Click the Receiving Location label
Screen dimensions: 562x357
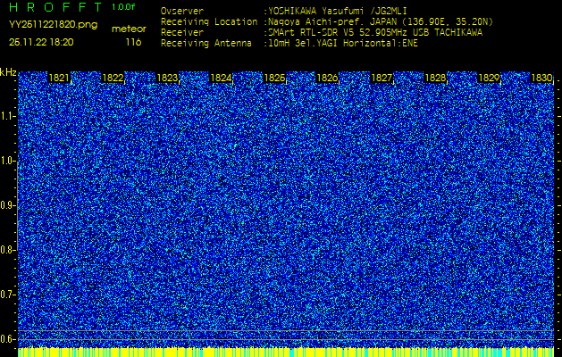point(209,21)
